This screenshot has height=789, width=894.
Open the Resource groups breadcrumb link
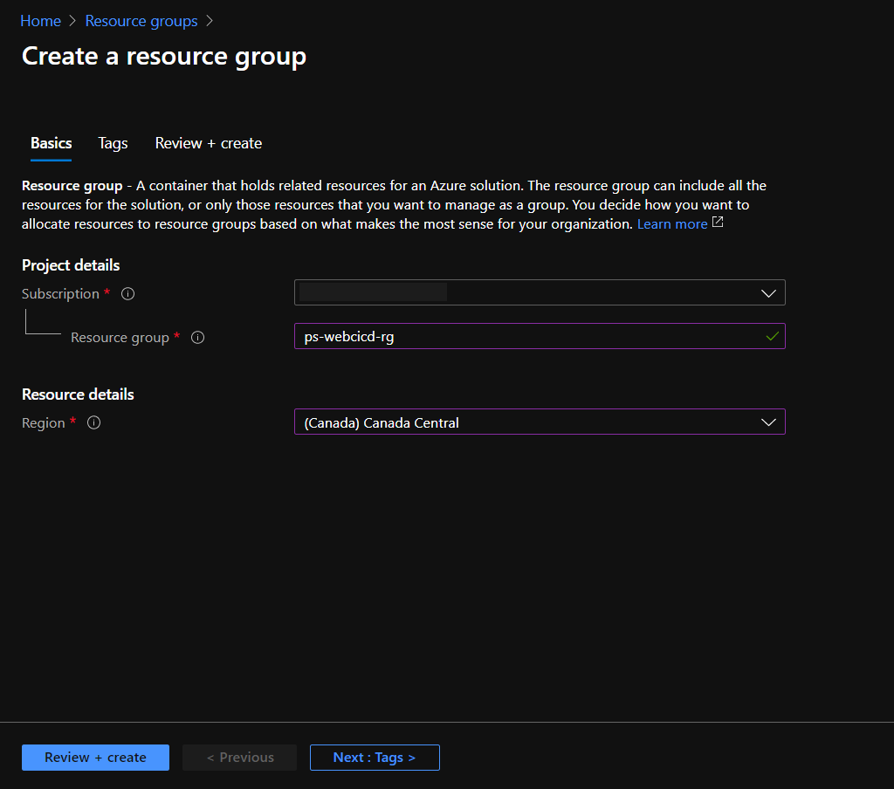141,20
